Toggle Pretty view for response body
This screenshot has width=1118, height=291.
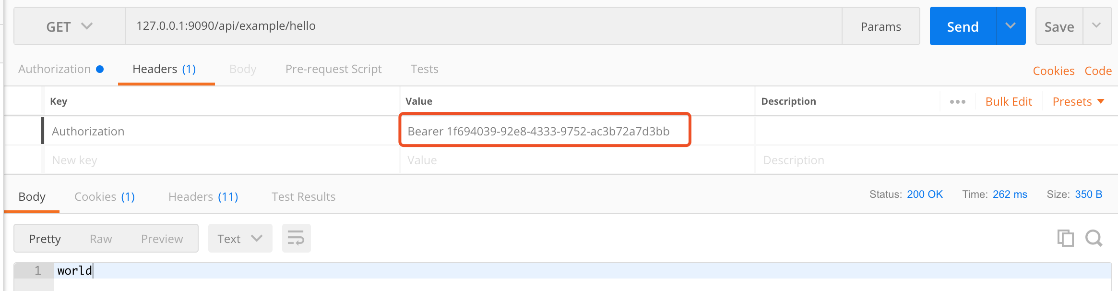click(45, 238)
